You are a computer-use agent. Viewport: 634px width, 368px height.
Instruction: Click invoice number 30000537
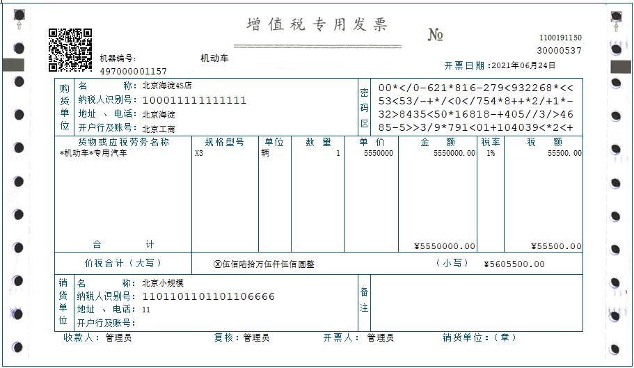point(559,51)
